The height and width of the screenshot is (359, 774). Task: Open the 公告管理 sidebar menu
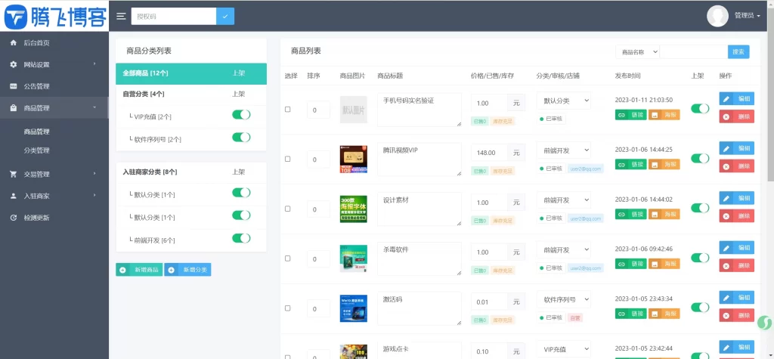point(37,86)
